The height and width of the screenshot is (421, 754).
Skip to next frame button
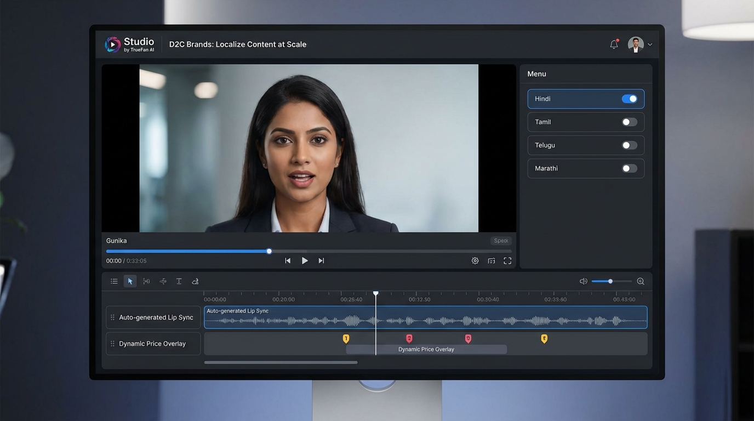(321, 261)
